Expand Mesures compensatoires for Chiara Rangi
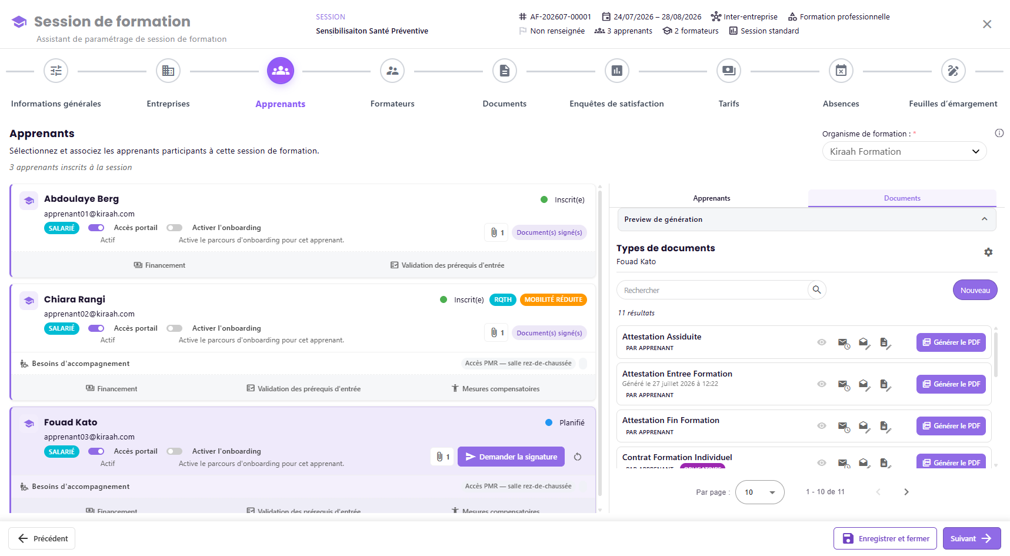Viewport: 1010px width, 556px height. coord(495,389)
